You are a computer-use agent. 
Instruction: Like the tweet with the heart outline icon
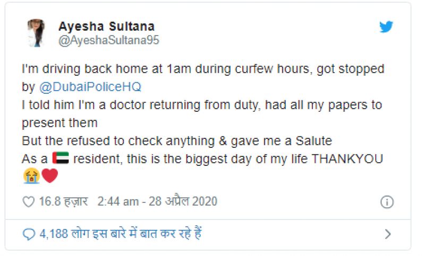coord(29,202)
